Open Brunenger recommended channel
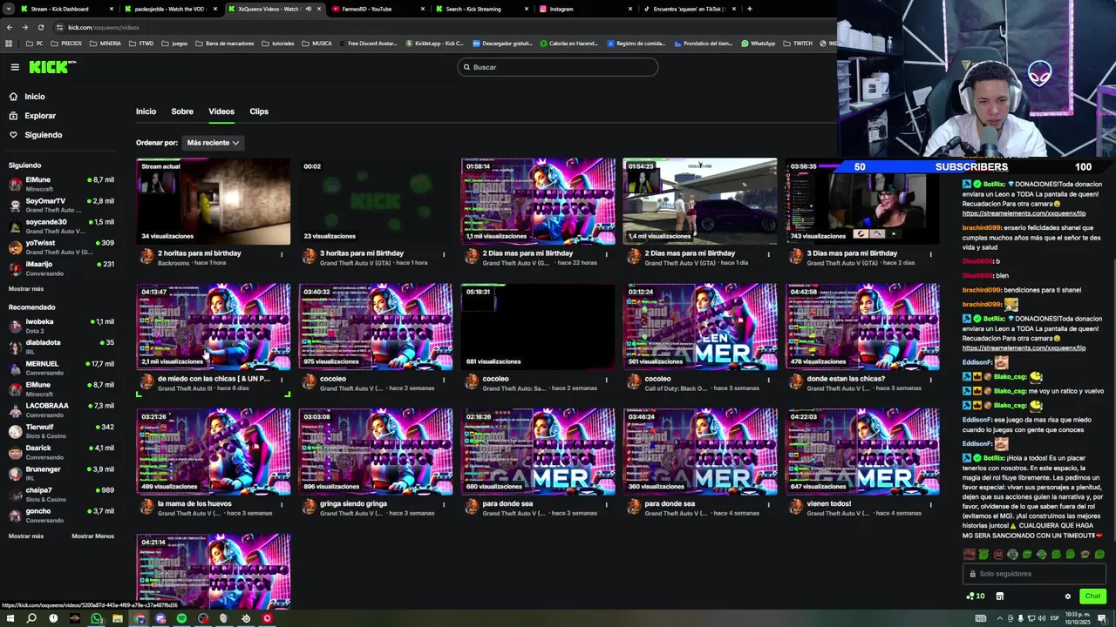The width and height of the screenshot is (1116, 627). 61,473
